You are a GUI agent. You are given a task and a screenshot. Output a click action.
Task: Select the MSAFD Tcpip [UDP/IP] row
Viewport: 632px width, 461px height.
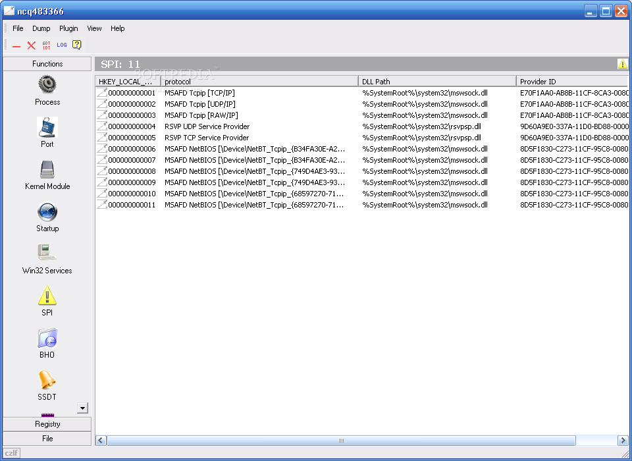point(362,104)
